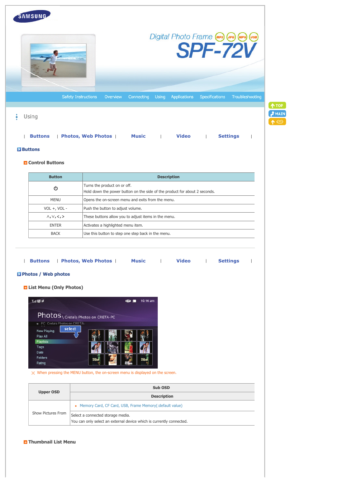
Task: Click 'Activates a highlighted menu item.' text
Action: (113, 226)
